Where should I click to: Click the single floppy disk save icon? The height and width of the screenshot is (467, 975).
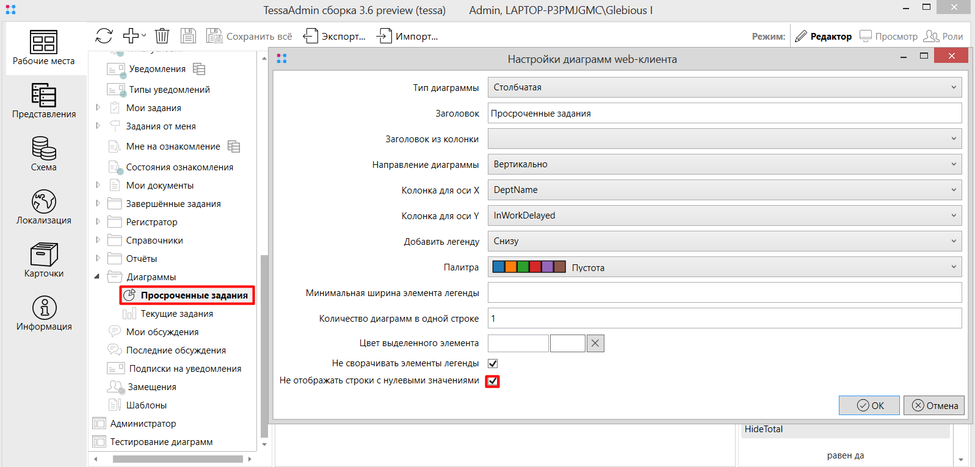pyautogui.click(x=188, y=36)
